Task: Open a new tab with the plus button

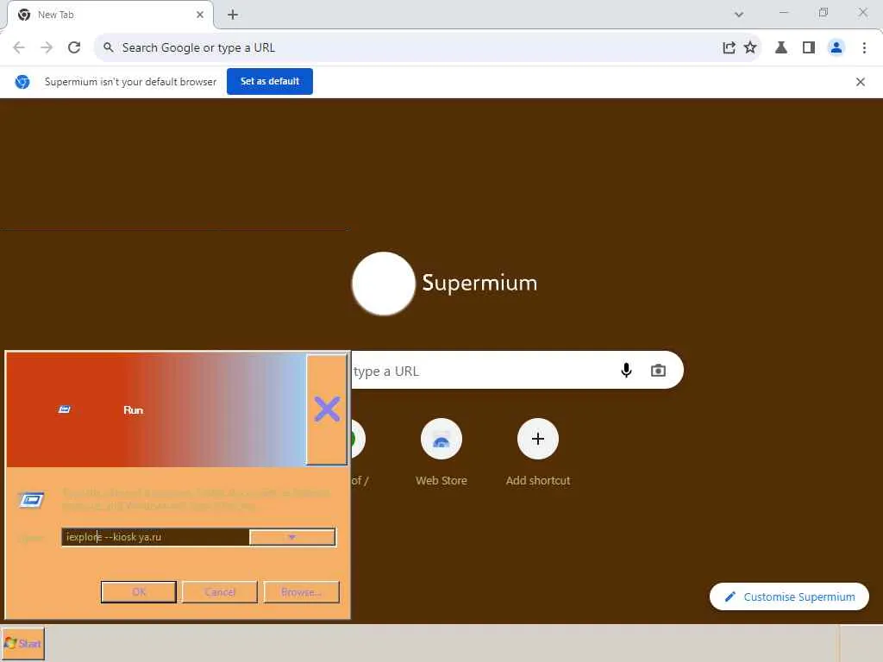Action: pyautogui.click(x=233, y=15)
